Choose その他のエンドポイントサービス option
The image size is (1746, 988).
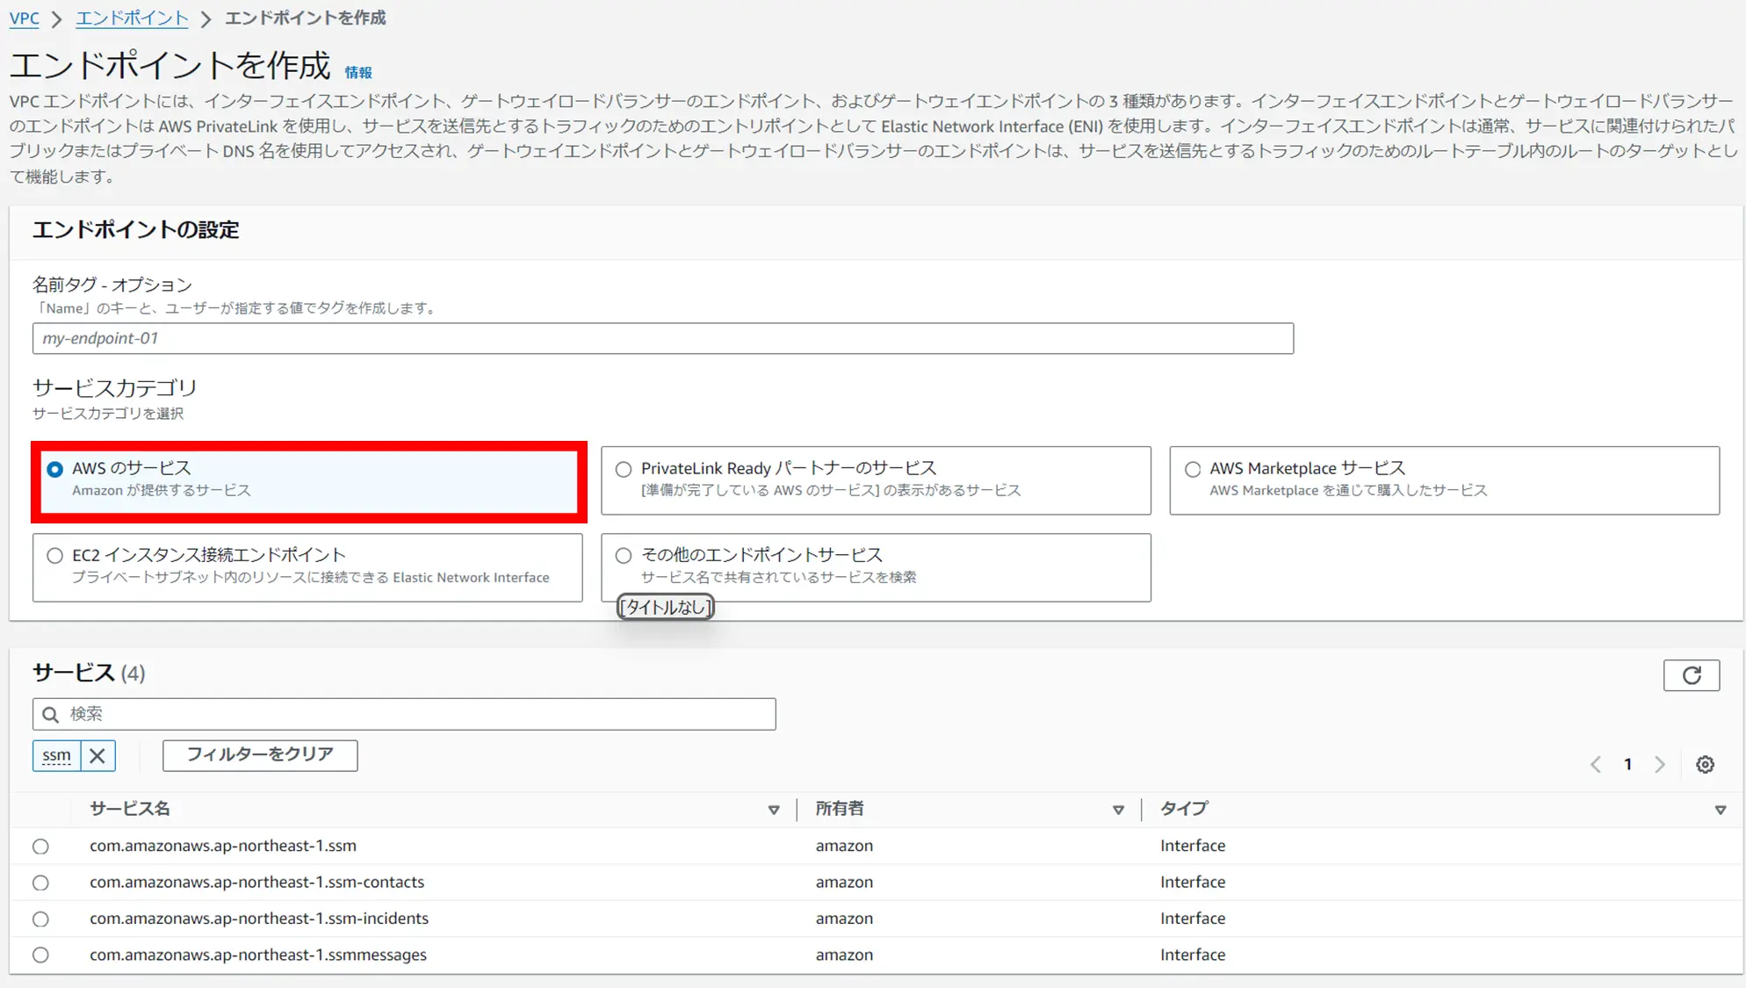click(x=624, y=555)
